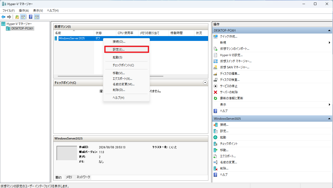Open the 表示(V) menu in menu bar

(x=38, y=10)
